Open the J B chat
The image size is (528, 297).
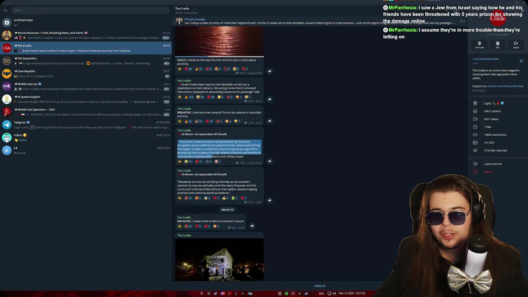point(86,150)
